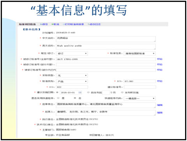Choose 是 for fast-track procedure
This screenshot has height=141, width=187.
tap(58, 98)
